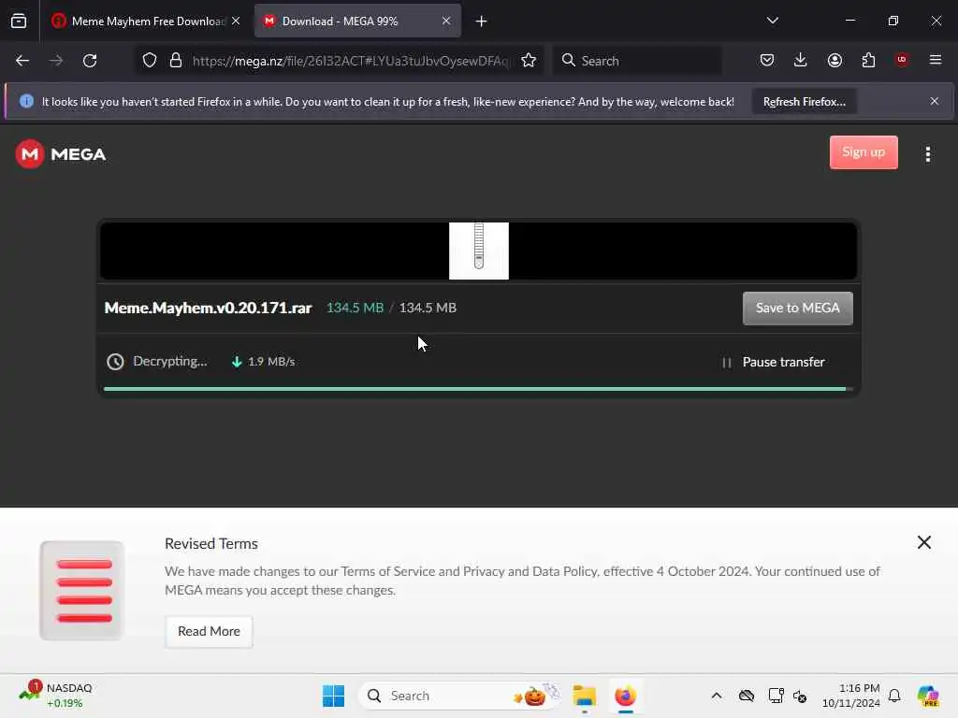This screenshot has width=958, height=718.
Task: Click file name Meme.Mayhem.v0.20.171.rar
Action: (x=208, y=308)
